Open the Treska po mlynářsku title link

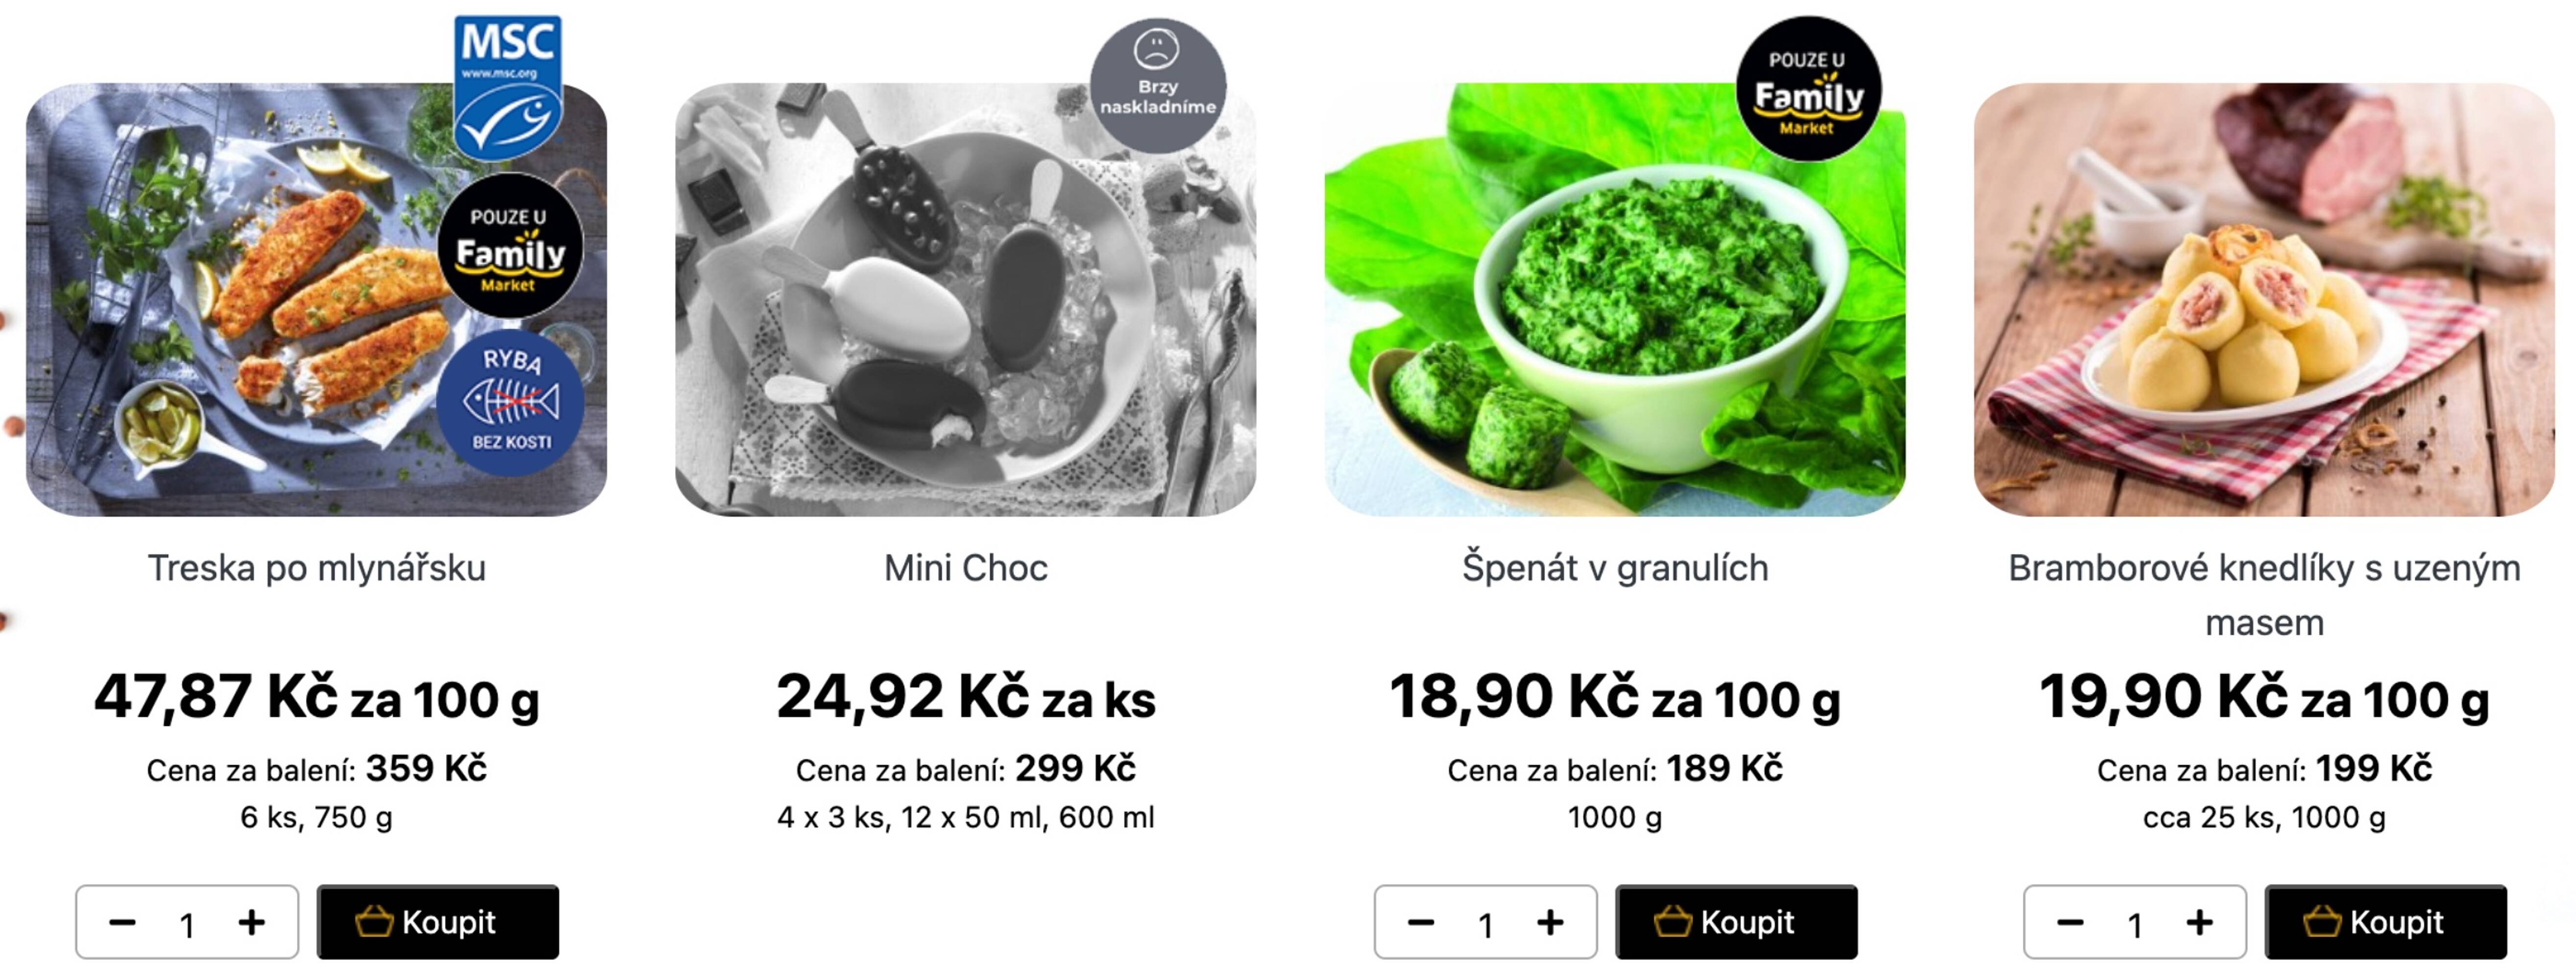pyautogui.click(x=317, y=568)
